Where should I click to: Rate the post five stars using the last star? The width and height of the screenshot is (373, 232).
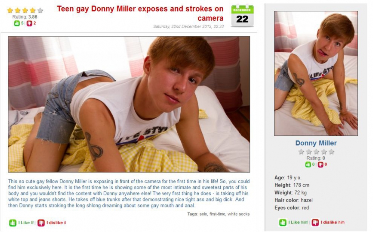point(40,10)
